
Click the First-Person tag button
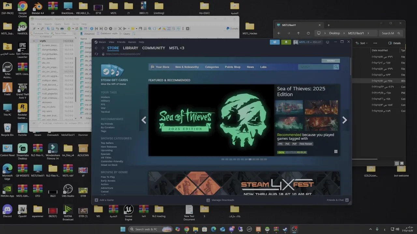coord(306,144)
